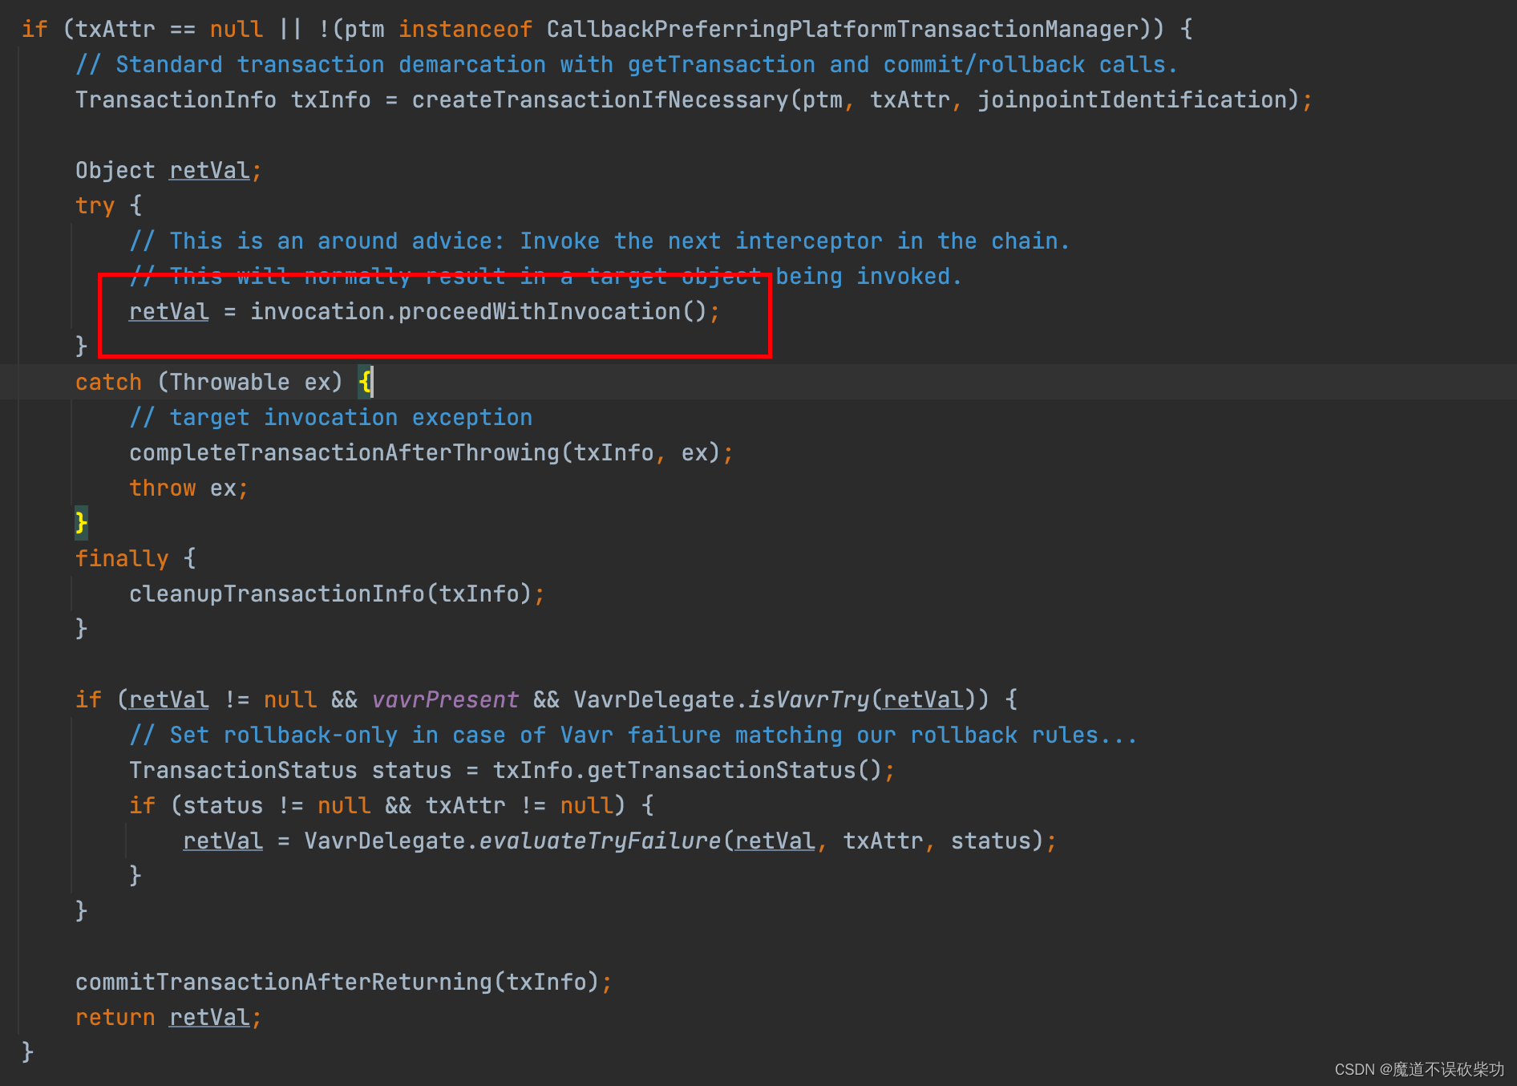Click joinpointIdentification argument
This screenshot has width=1517, height=1086.
pos(1132,100)
